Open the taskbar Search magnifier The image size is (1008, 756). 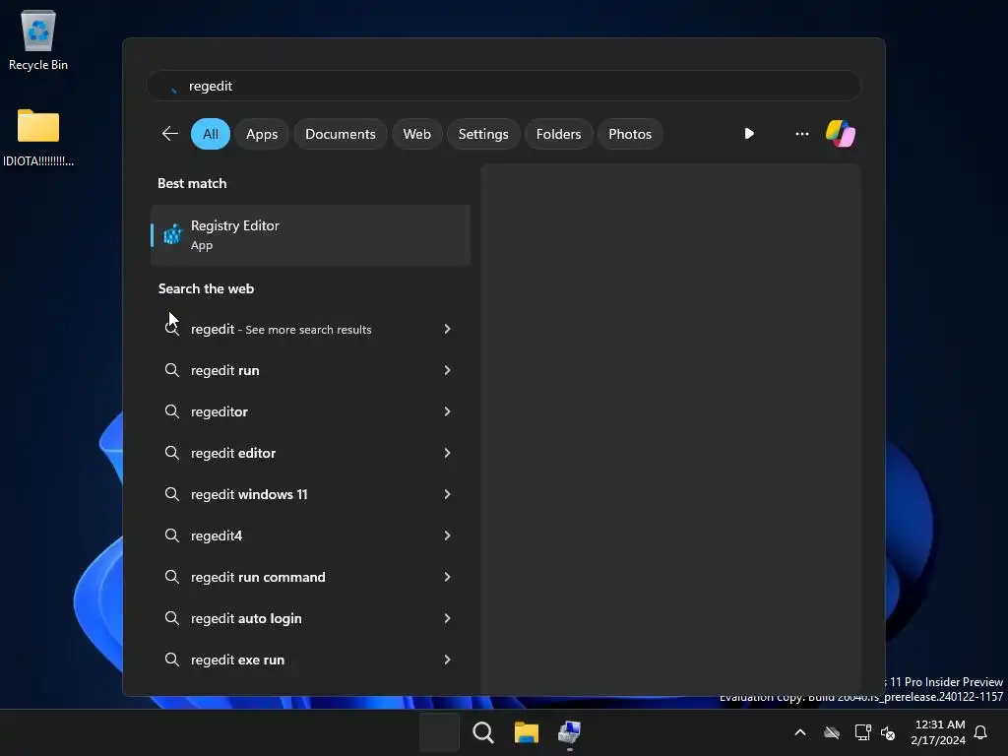pos(482,732)
